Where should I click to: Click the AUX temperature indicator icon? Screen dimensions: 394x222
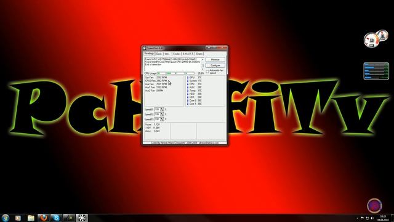(188, 88)
